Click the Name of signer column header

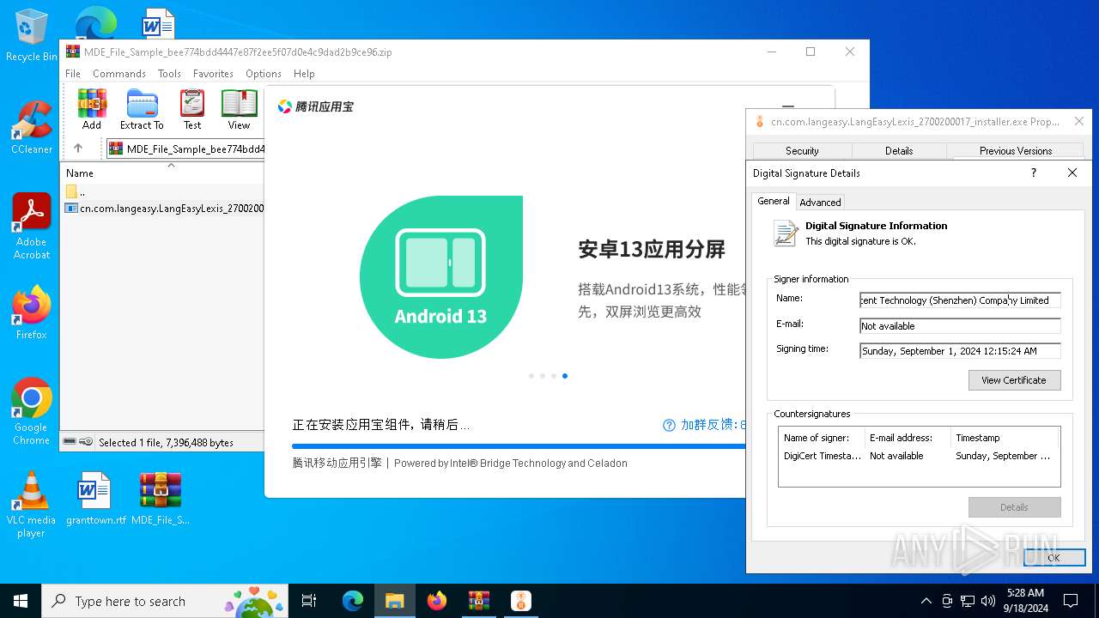822,438
